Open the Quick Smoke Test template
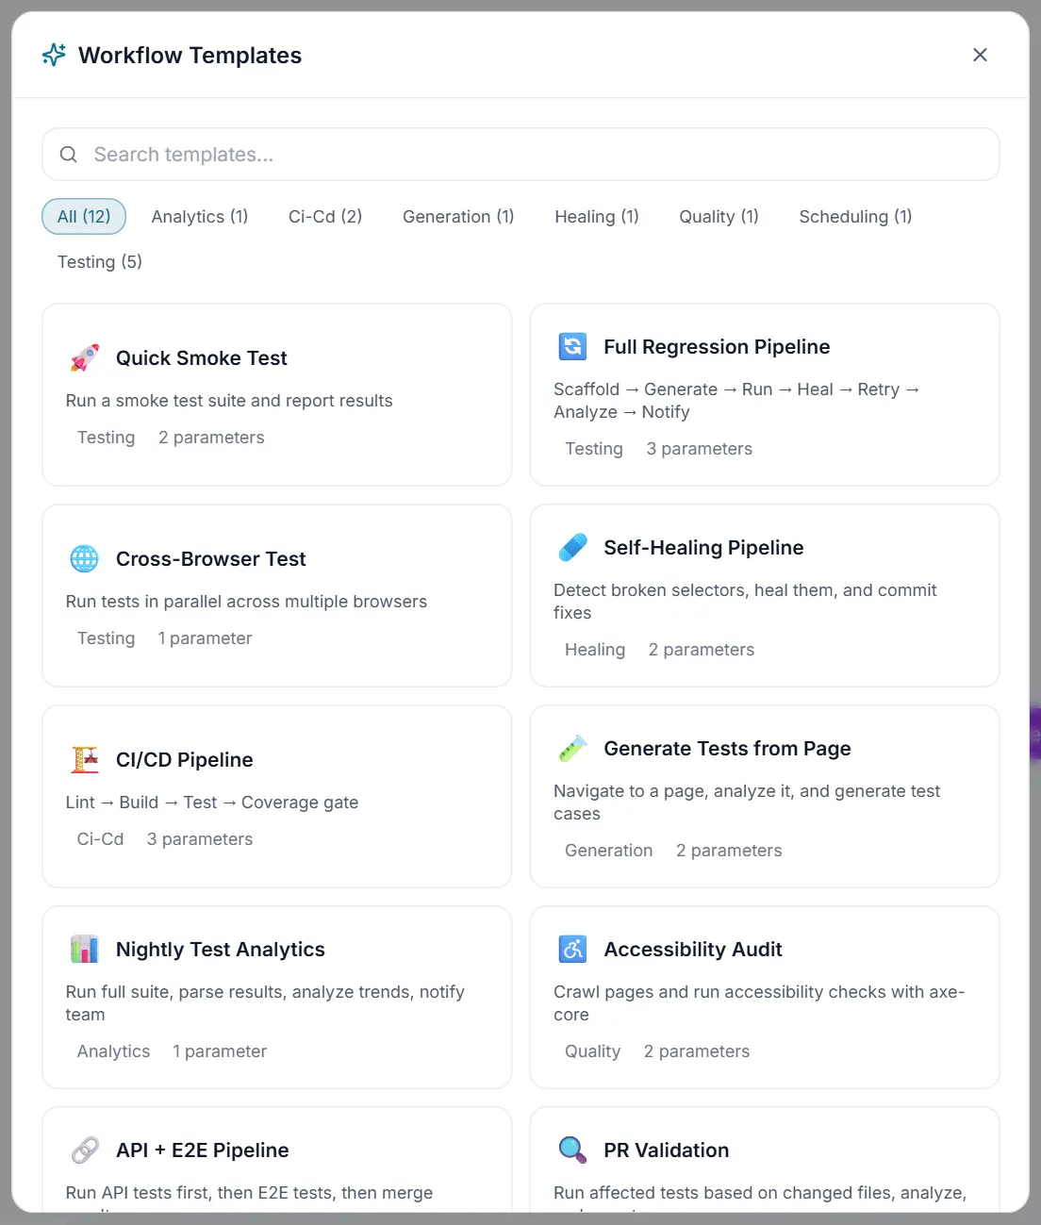 pos(277,395)
